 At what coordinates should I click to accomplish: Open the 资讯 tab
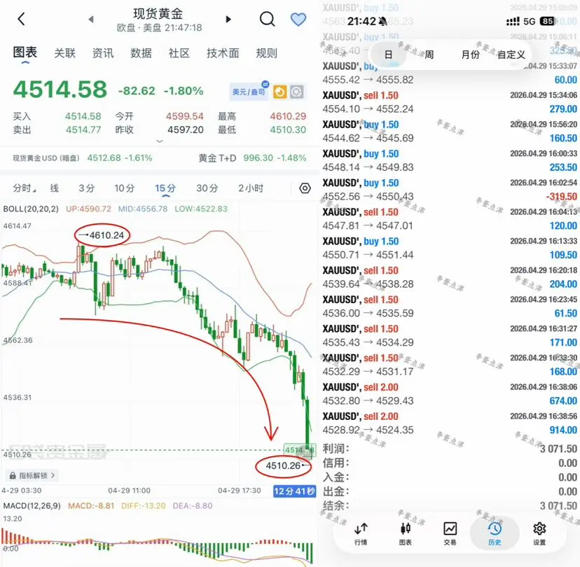point(103,53)
